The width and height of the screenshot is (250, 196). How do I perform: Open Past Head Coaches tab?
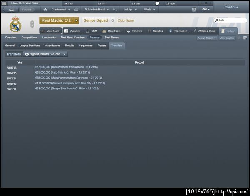[x=72, y=38]
